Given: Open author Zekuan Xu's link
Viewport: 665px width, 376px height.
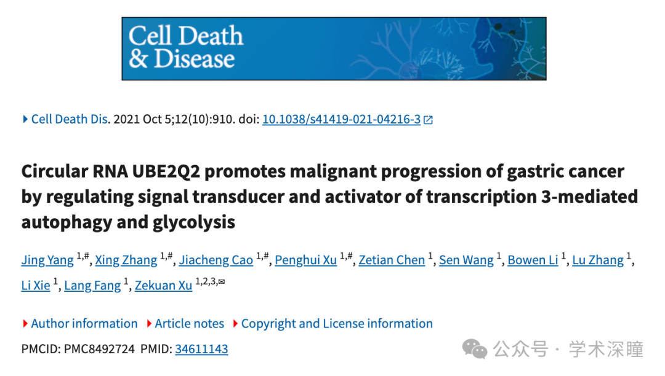Looking at the screenshot, I should pos(164,286).
